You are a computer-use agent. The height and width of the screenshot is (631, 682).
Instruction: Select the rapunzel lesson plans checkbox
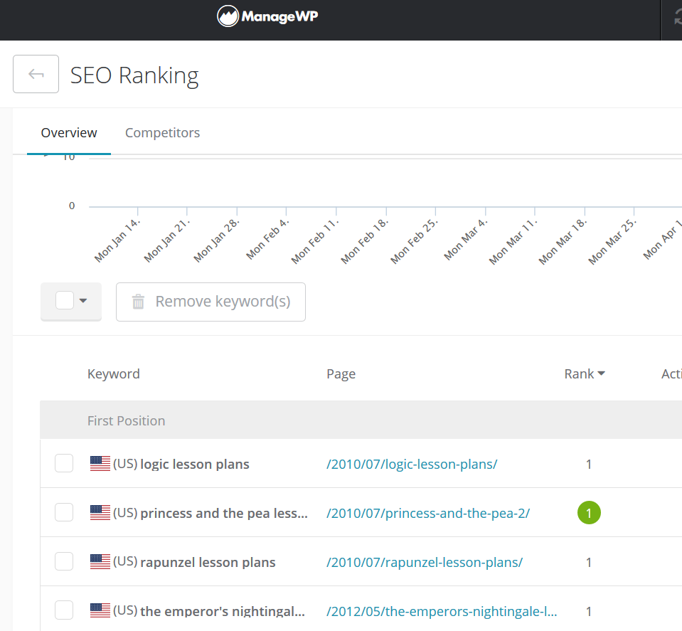click(64, 561)
